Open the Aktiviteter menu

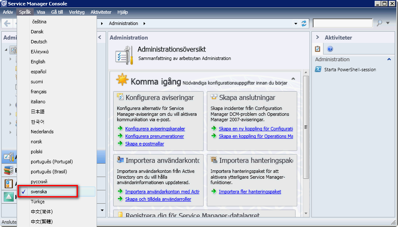[x=101, y=12]
